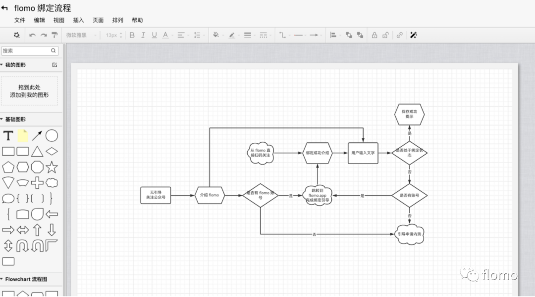Insert a hyperlink with the link icon

400,35
